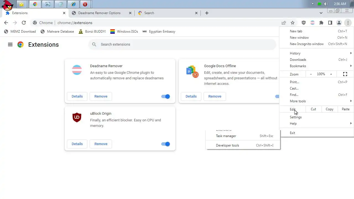Choose New Incognito window
354x199 pixels.
[317, 44]
